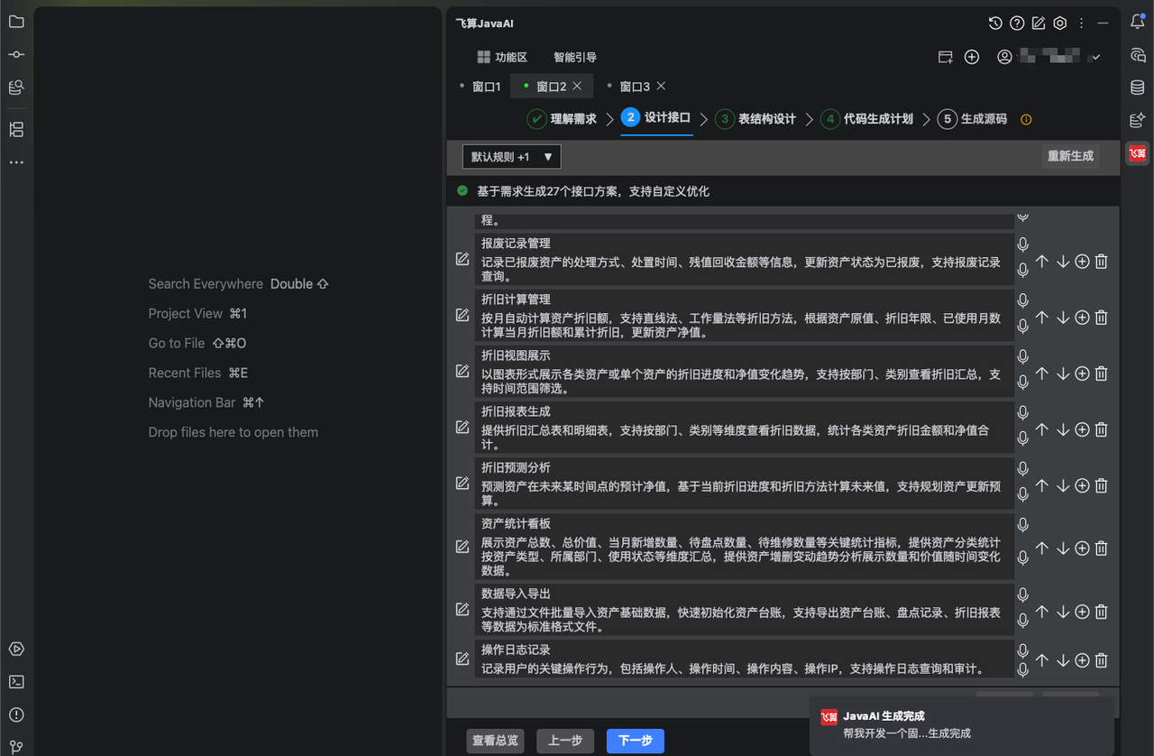Delete the 折旧预测分析 interface

tap(1101, 485)
